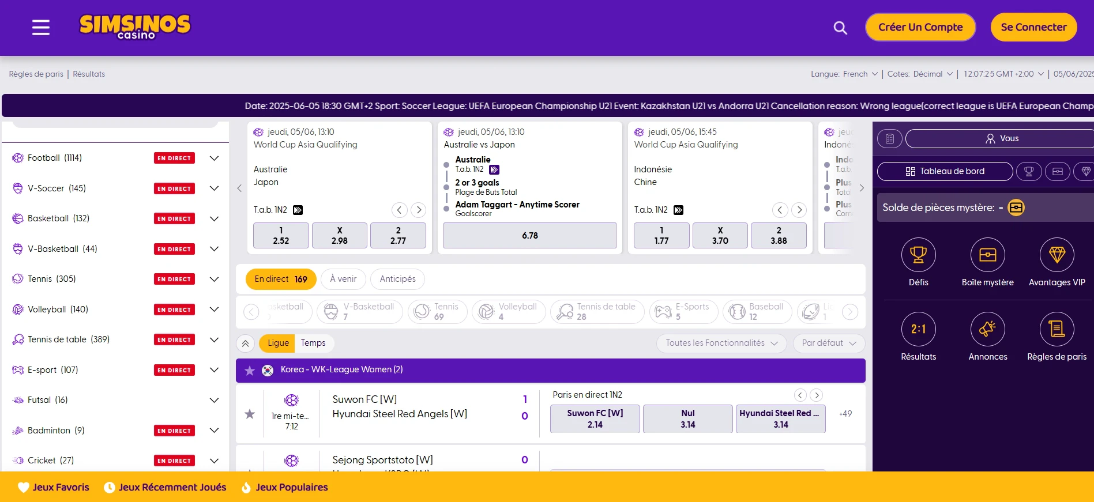The height and width of the screenshot is (502, 1094).
Task: Click the next-market arrow in Paris en direct 1N2
Action: pyautogui.click(x=816, y=395)
